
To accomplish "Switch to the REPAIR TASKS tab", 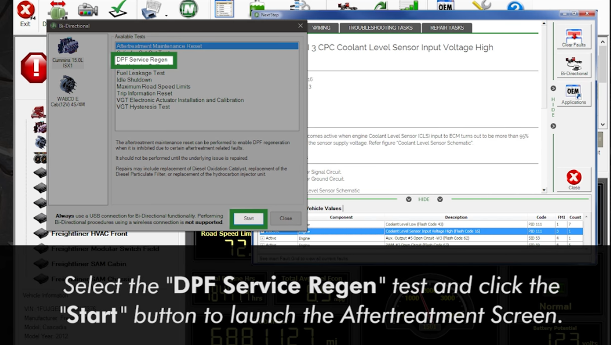I will click(447, 27).
